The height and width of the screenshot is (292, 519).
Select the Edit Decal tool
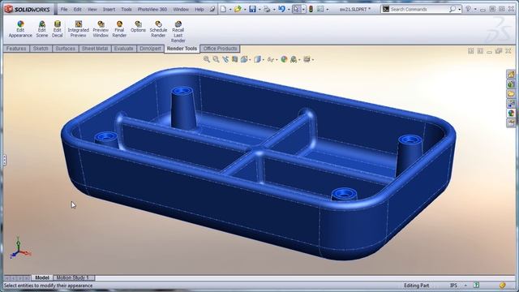(x=58, y=29)
